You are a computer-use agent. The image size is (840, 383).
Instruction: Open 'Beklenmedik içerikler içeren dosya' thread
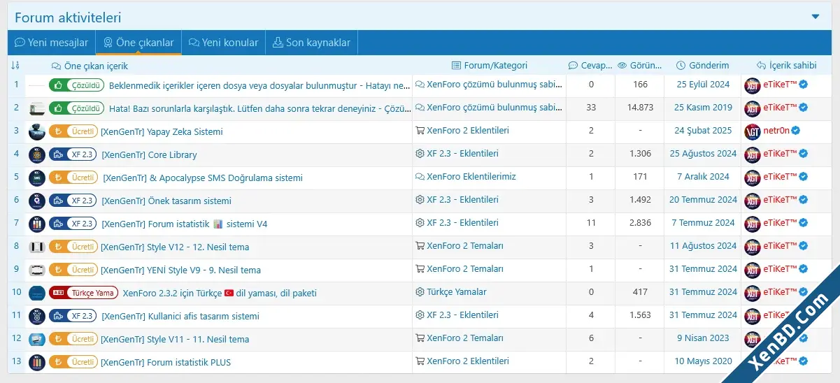[x=259, y=85]
